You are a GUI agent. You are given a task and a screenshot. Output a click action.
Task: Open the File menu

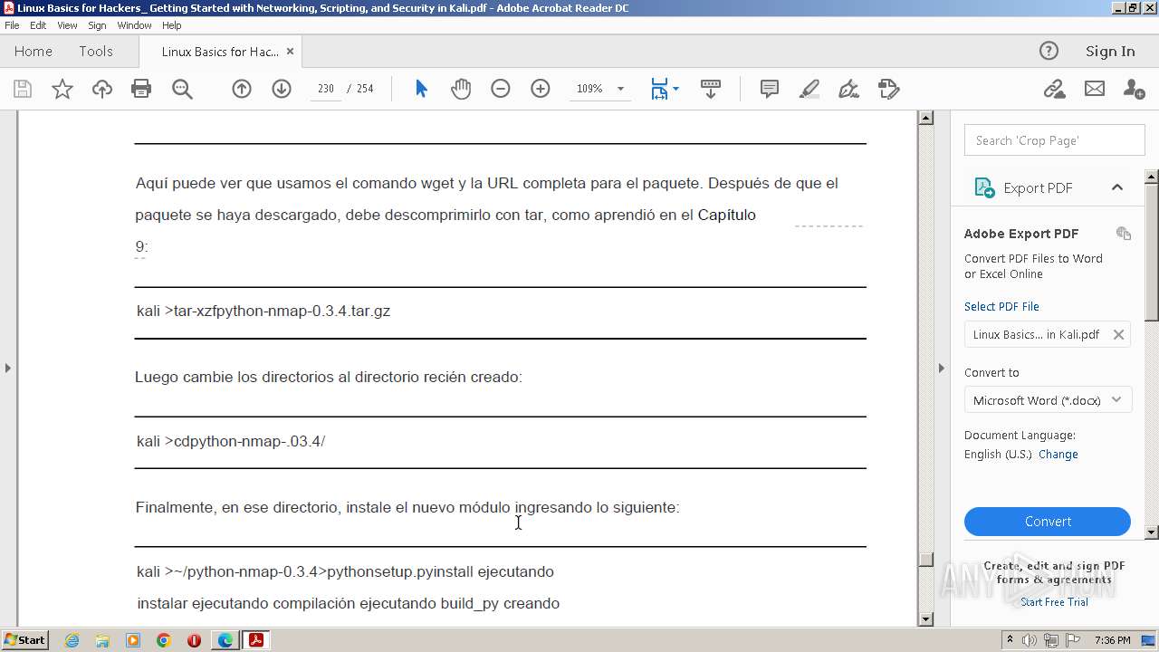click(12, 25)
